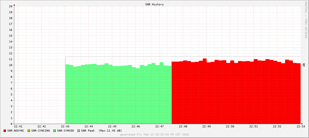The width and height of the screenshot is (309, 138).
Task: Click inside the red no-sync data area
Action: 235,95
